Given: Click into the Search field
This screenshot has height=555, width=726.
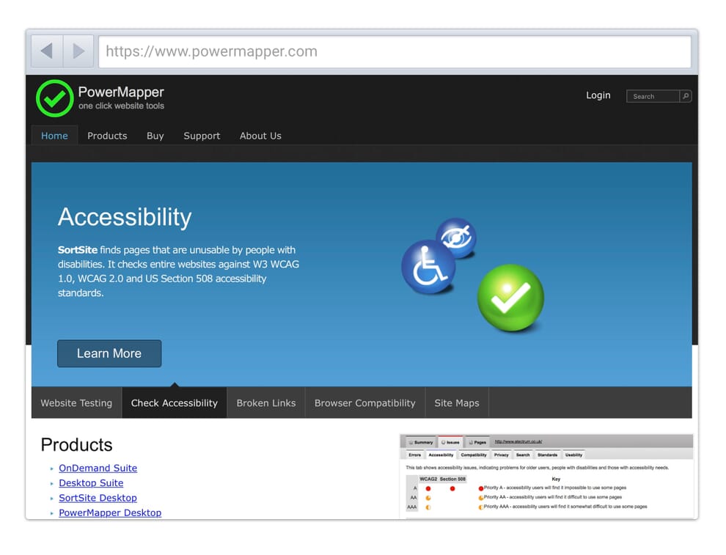Looking at the screenshot, I should coord(653,96).
